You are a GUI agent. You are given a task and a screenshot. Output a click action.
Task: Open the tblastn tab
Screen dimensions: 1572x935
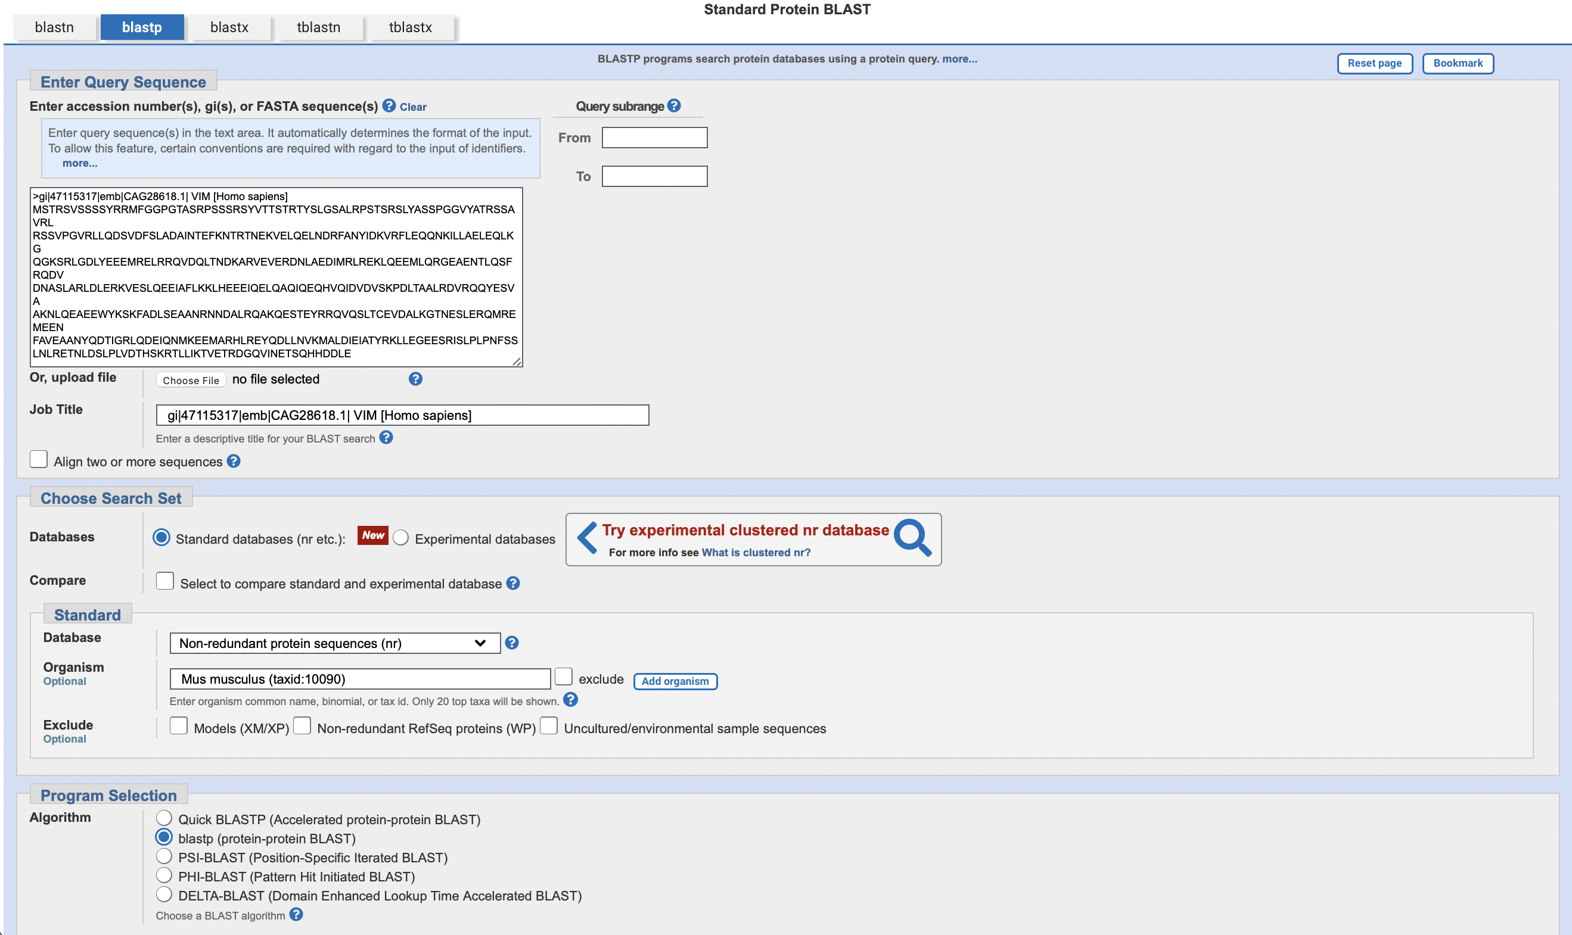point(318,27)
